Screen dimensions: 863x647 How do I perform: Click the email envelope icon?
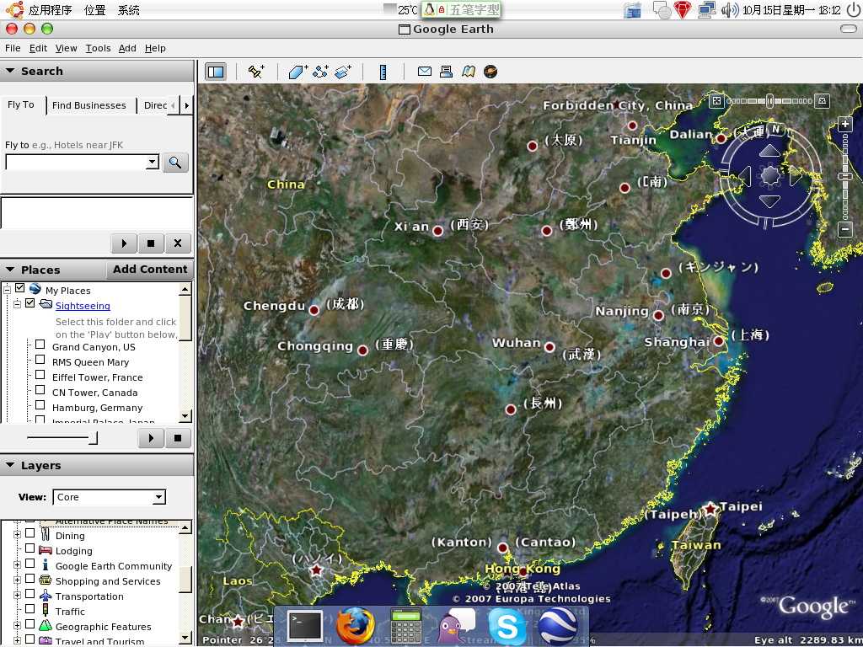(425, 71)
